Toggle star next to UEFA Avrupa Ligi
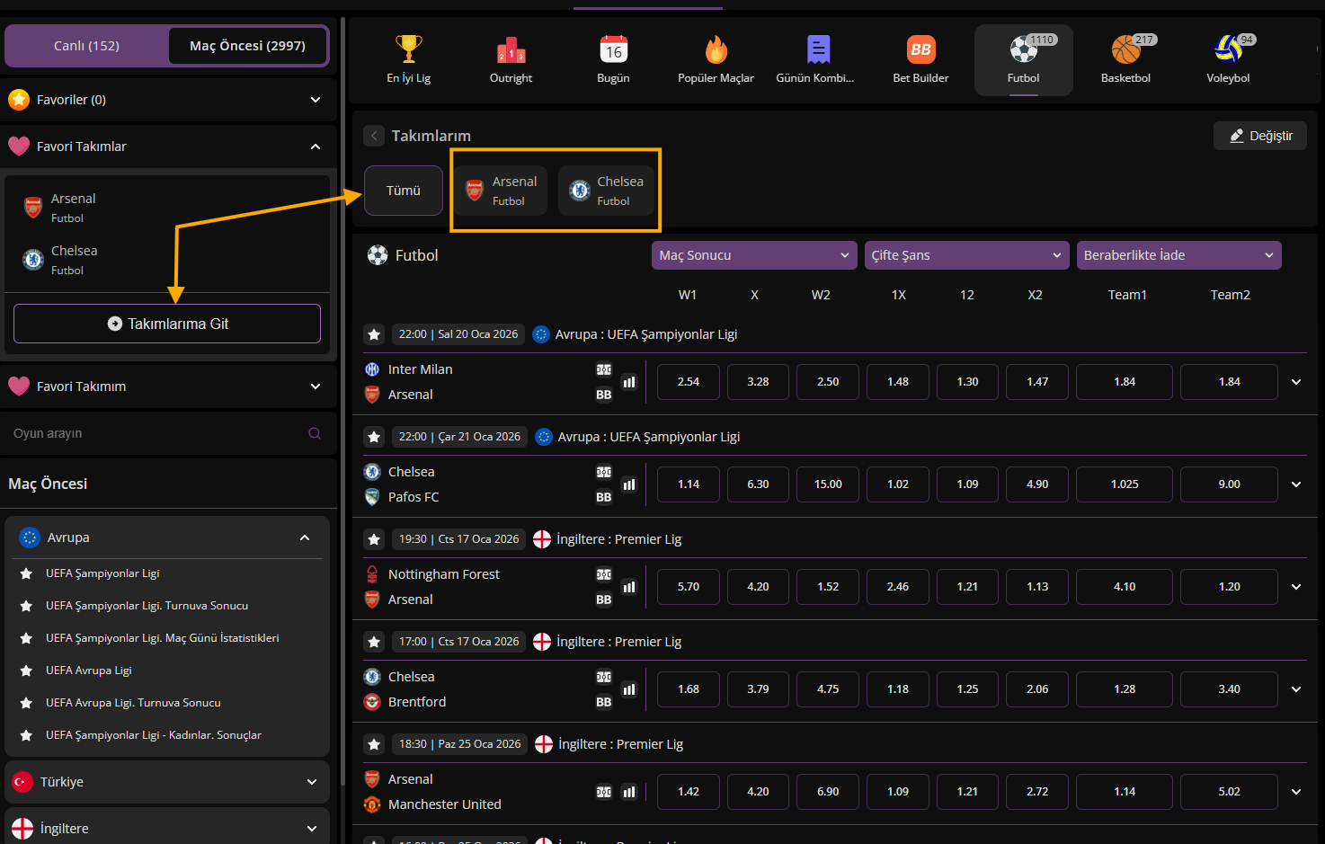Image resolution: width=1325 pixels, height=844 pixels. (x=26, y=671)
